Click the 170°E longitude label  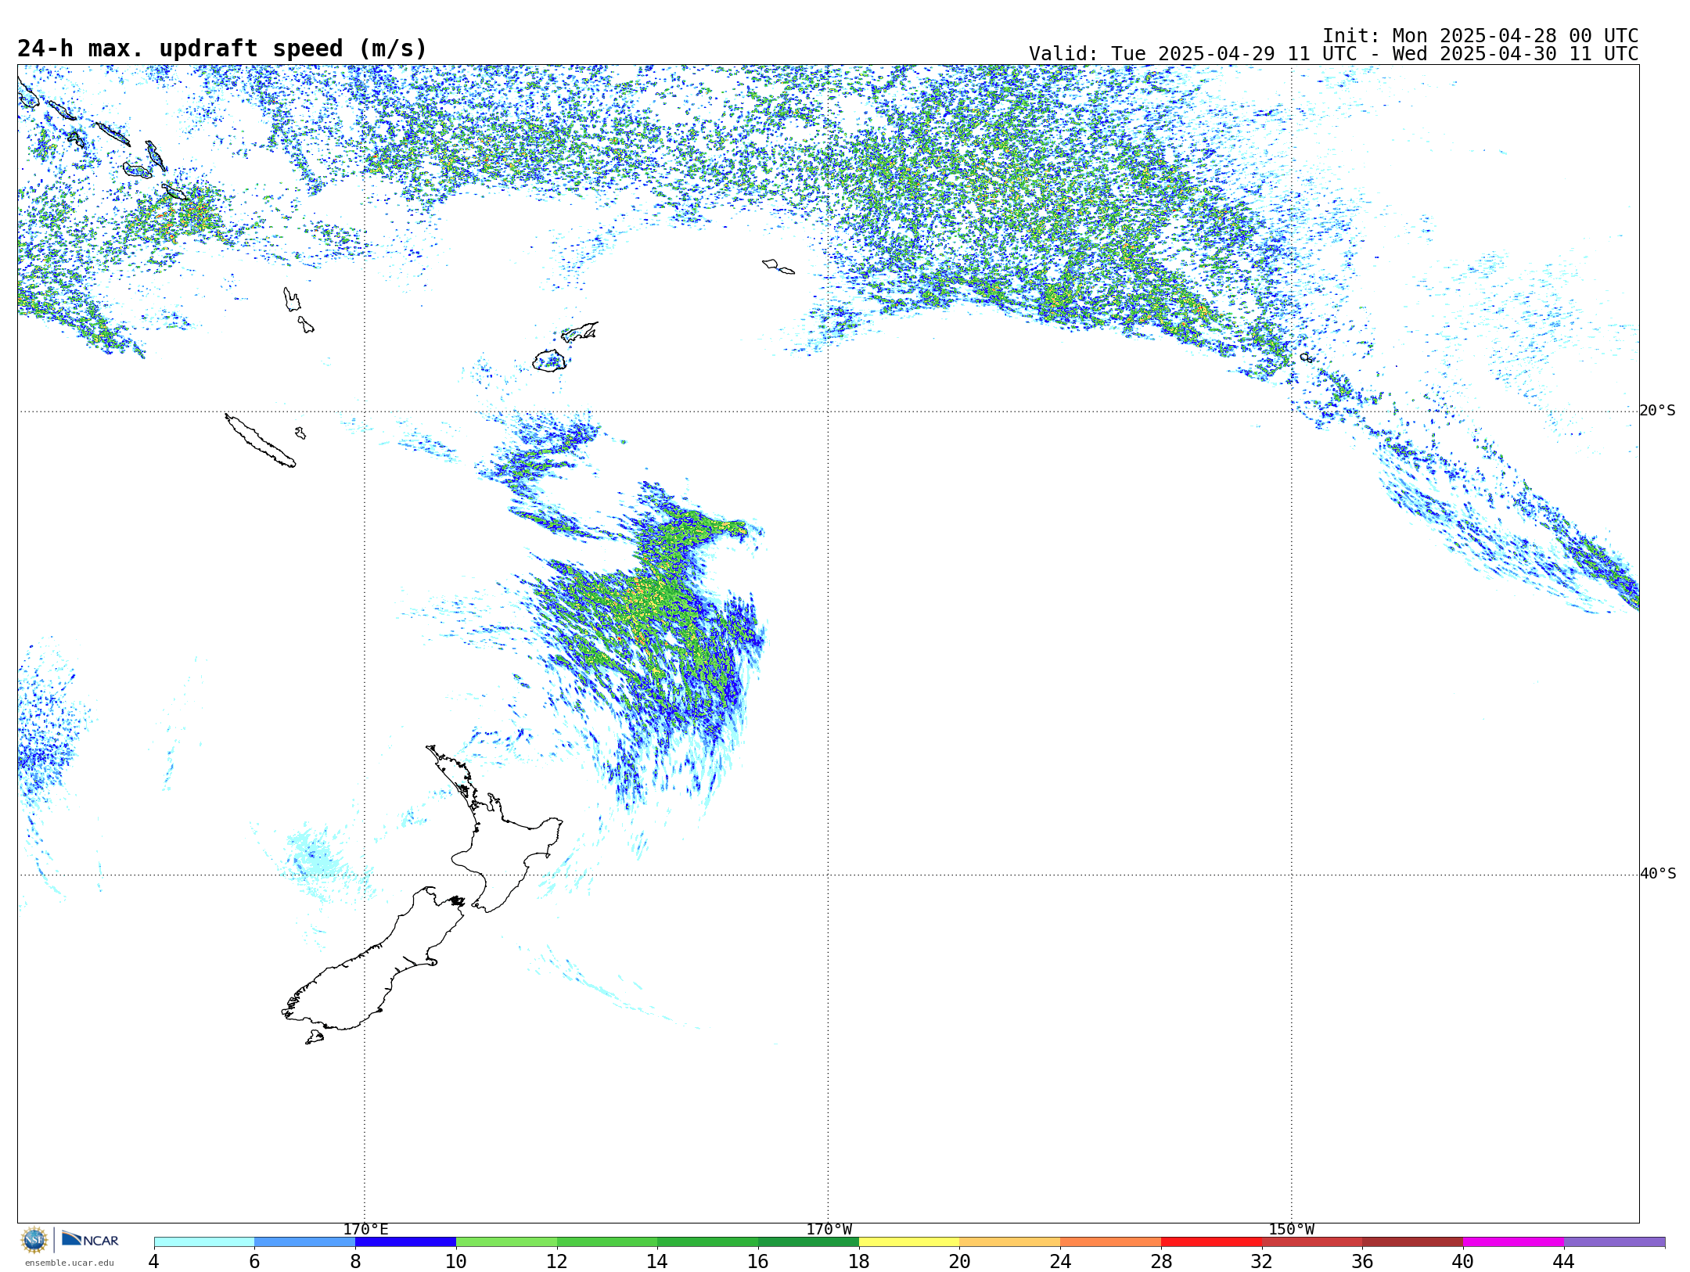365,1229
